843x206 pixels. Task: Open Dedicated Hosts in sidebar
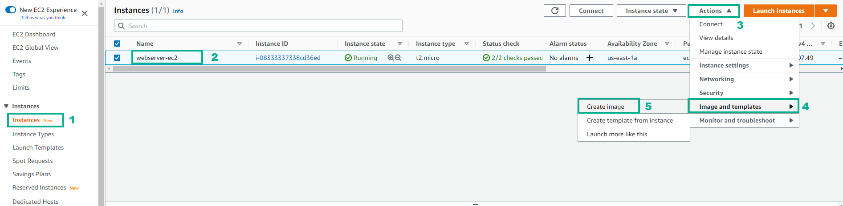pyautogui.click(x=35, y=202)
